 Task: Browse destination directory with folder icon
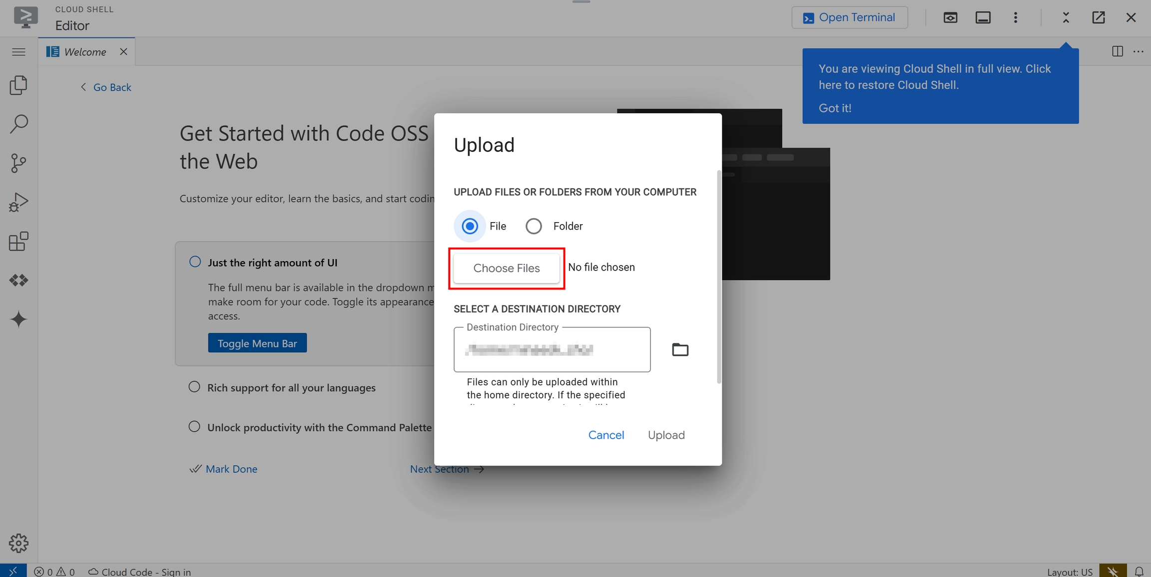point(680,349)
